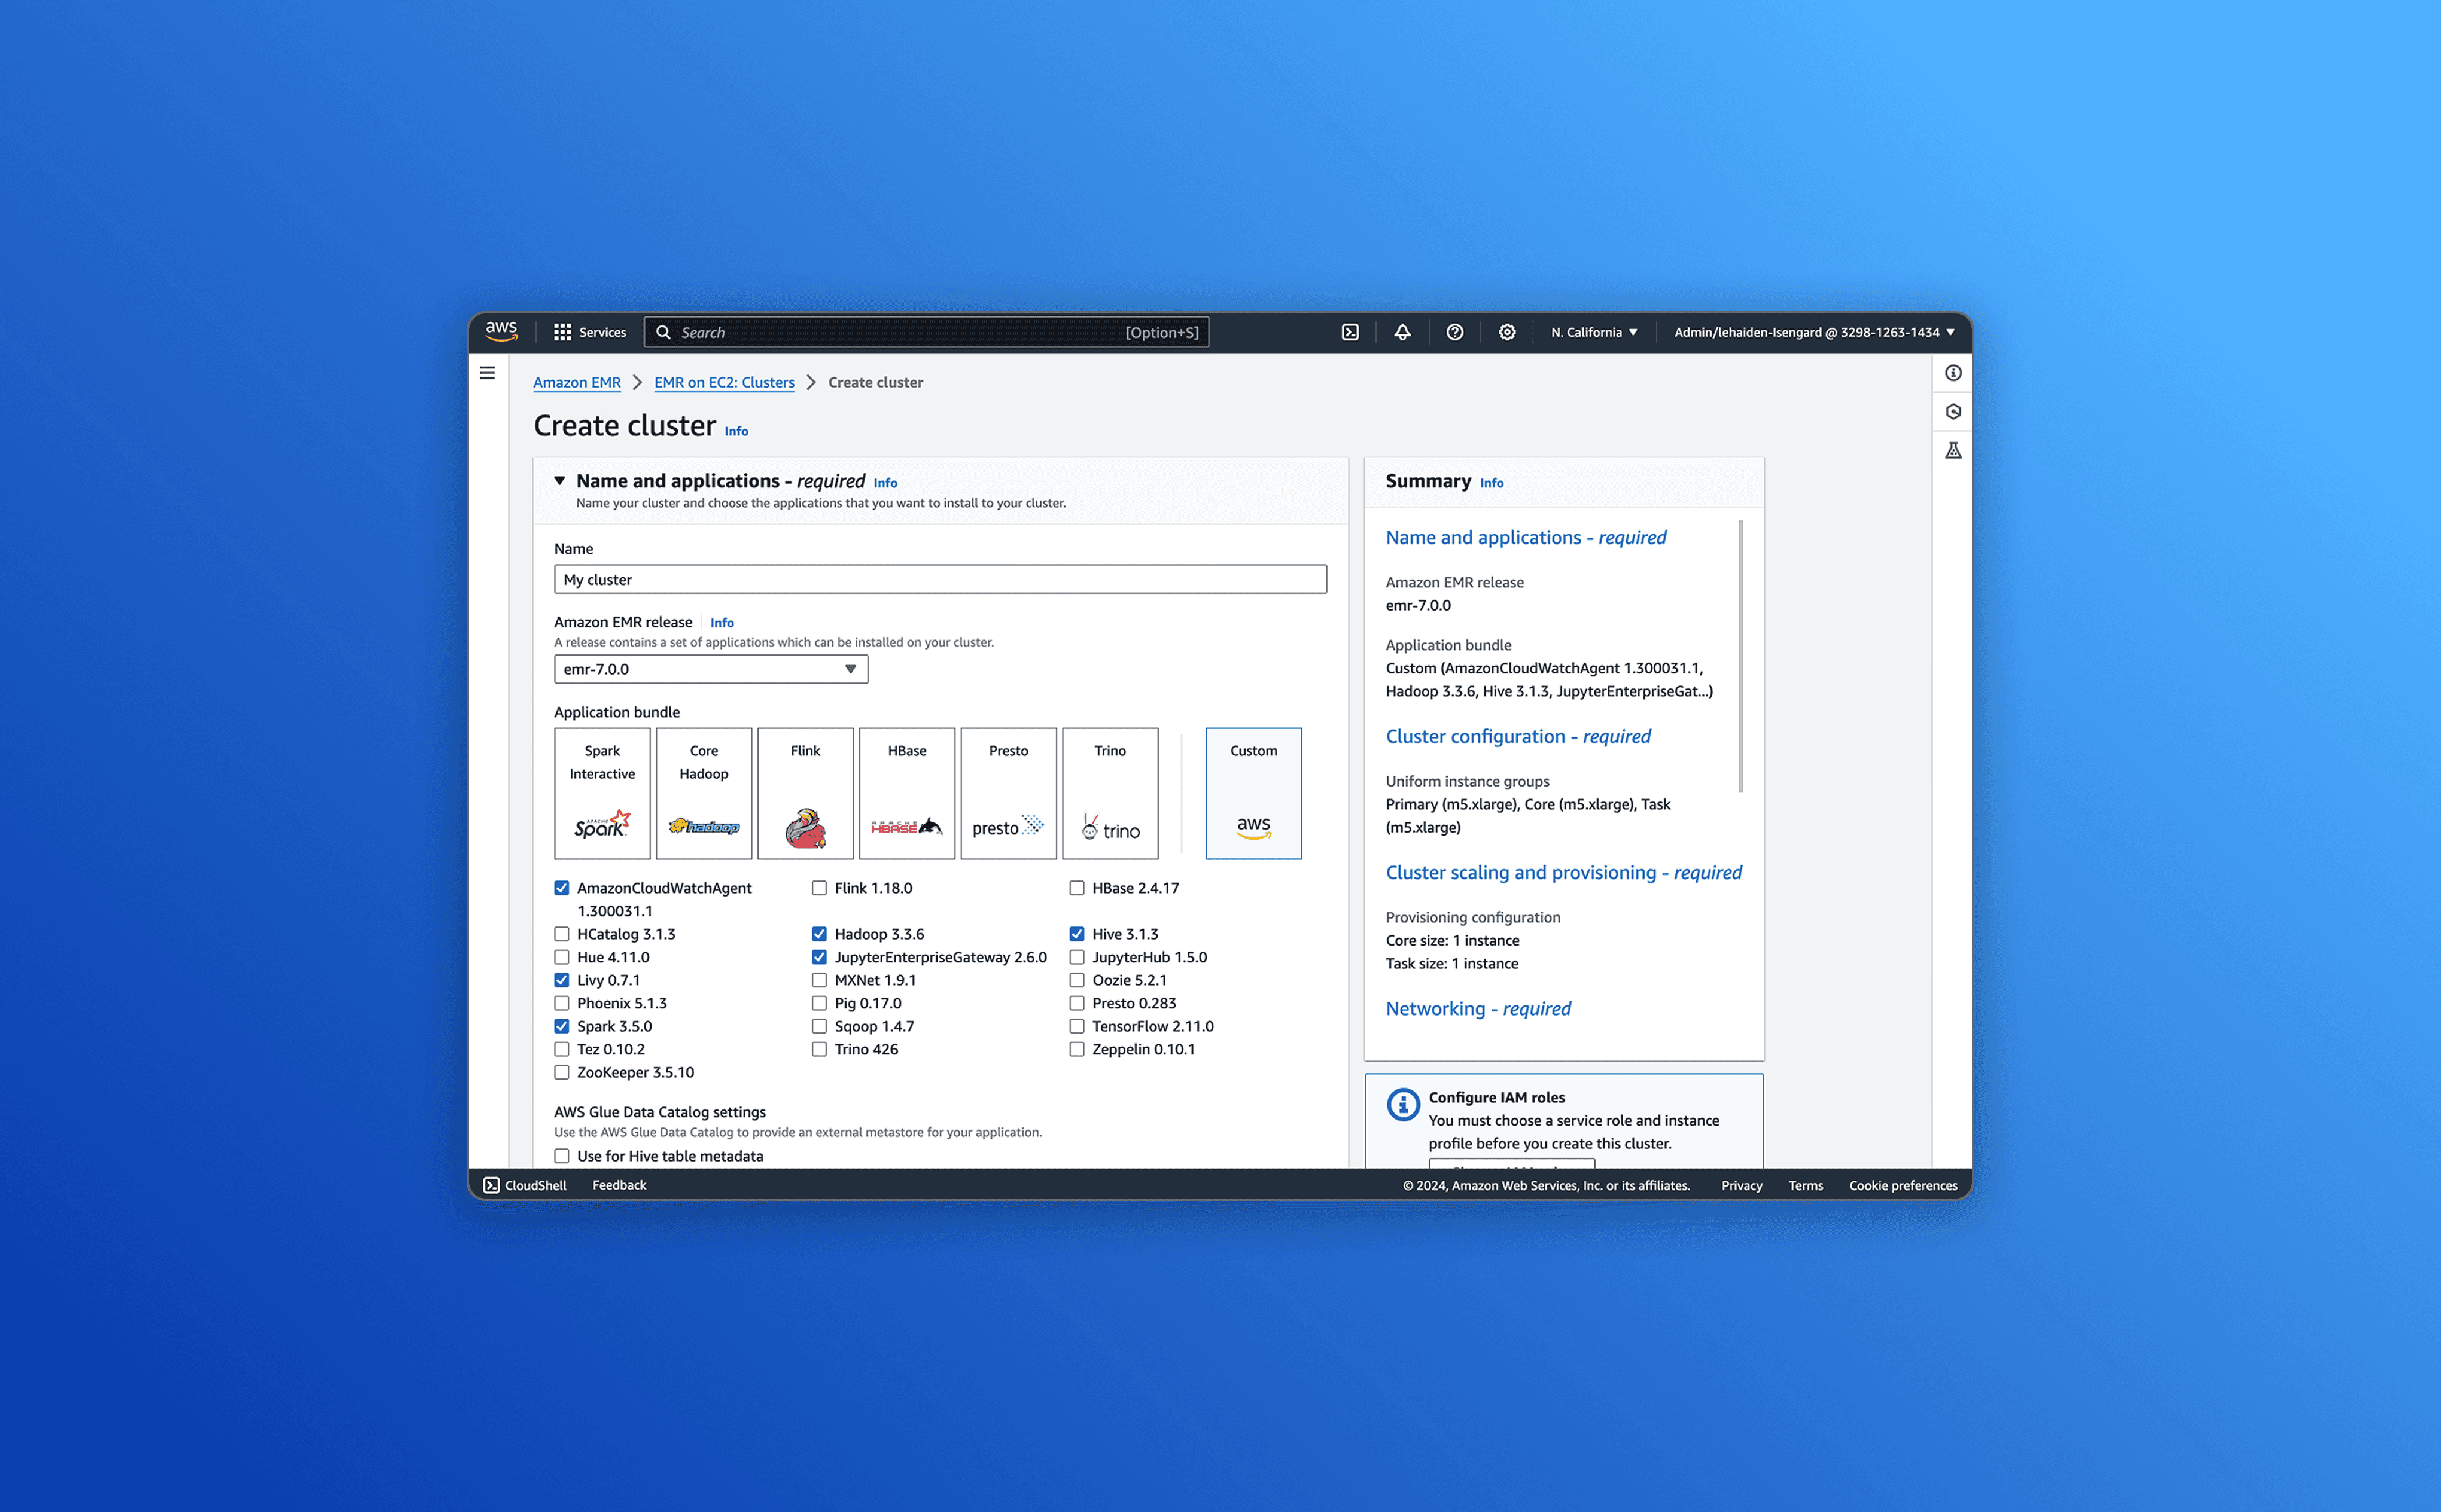The width and height of the screenshot is (2441, 1512).
Task: Click the help question mark icon
Action: click(x=1455, y=332)
